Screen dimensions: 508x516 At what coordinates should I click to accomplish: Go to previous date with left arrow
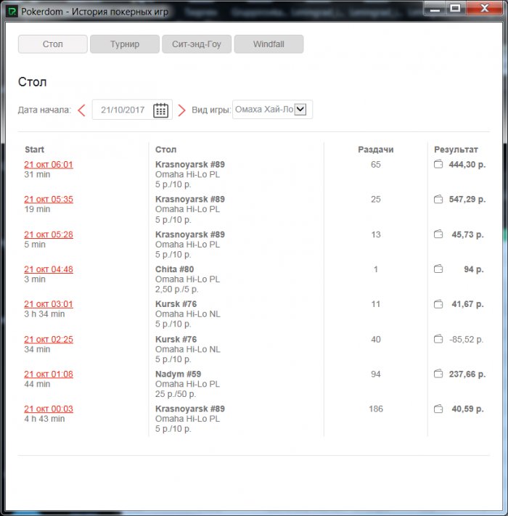pyautogui.click(x=81, y=110)
